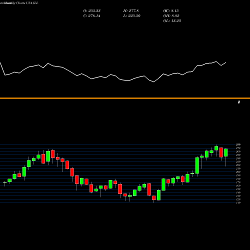Click the 249 price axis label
This screenshot has width=250, height=250.
point(238,158)
